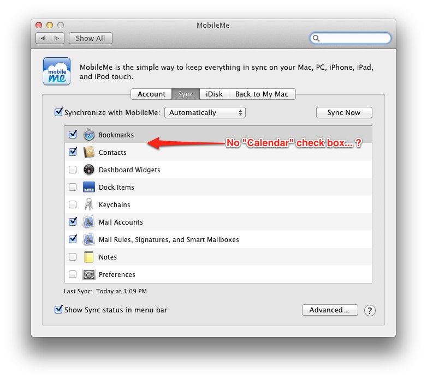
Task: Click the Show All button
Action: [x=91, y=38]
